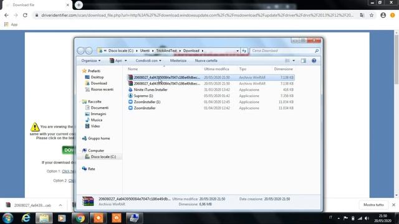Open Video library
Image resolution: width=399 pixels, height=224 pixels.
point(95,126)
